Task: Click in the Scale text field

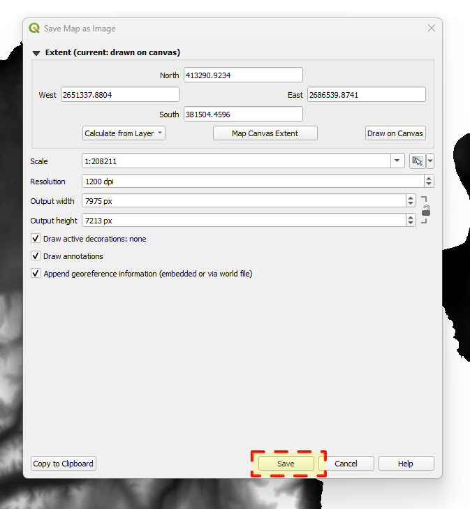Action: 236,161
